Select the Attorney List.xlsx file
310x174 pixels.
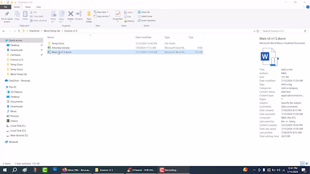(60, 48)
